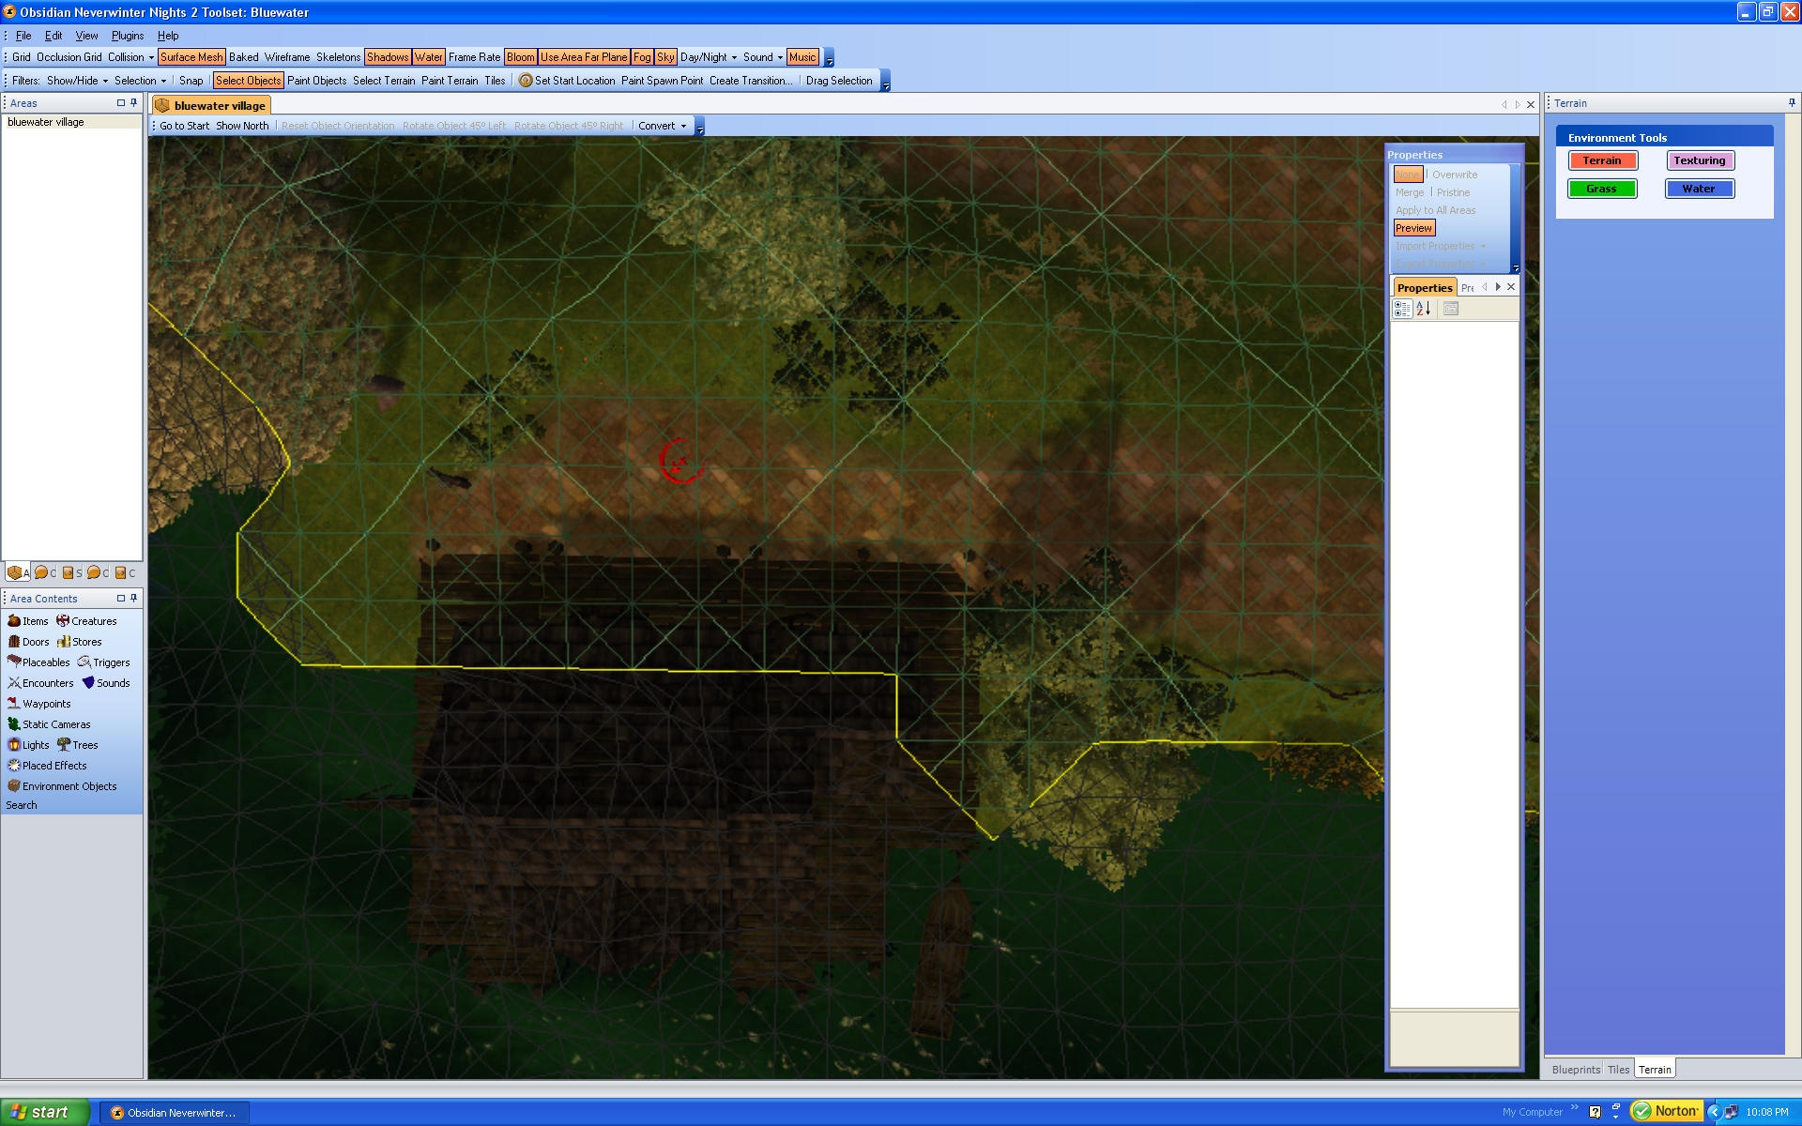Click the Creatures icon in Area Contents
The image size is (1802, 1126).
63,621
